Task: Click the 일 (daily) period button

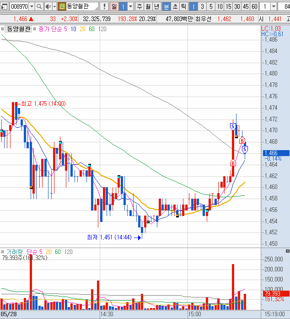Action: pos(114,6)
